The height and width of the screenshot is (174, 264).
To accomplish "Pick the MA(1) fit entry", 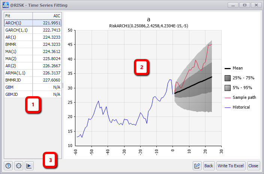I will pyautogui.click(x=32, y=51).
